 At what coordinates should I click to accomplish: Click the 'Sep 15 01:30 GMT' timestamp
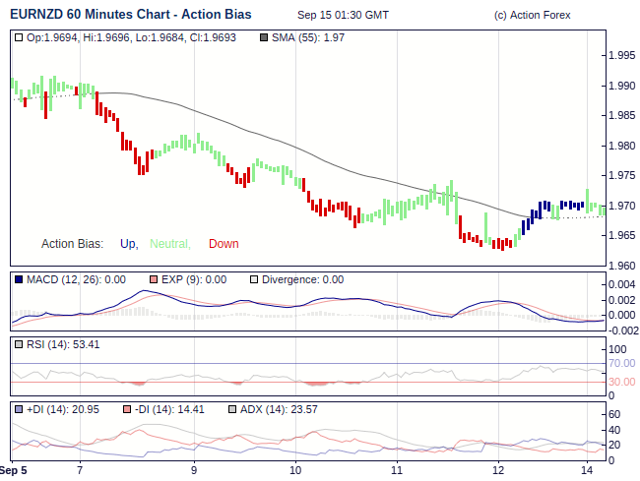tap(343, 16)
